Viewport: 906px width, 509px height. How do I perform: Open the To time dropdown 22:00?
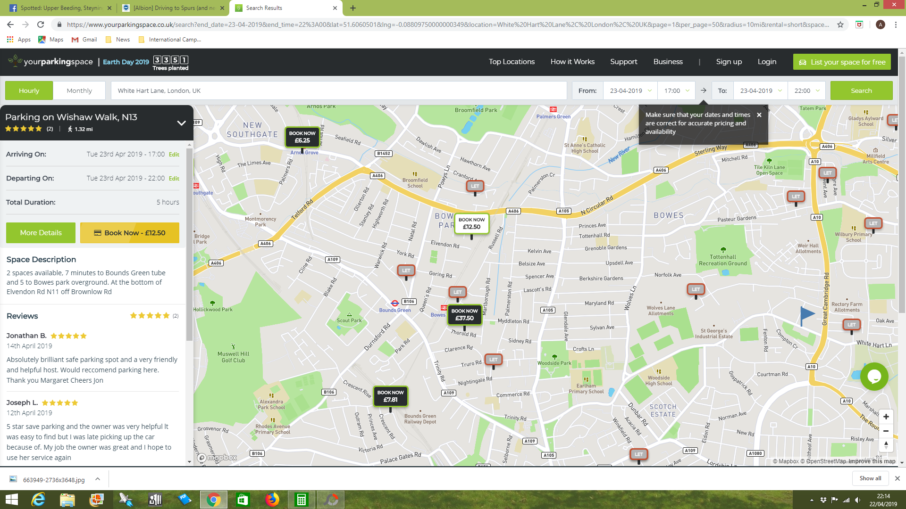806,90
